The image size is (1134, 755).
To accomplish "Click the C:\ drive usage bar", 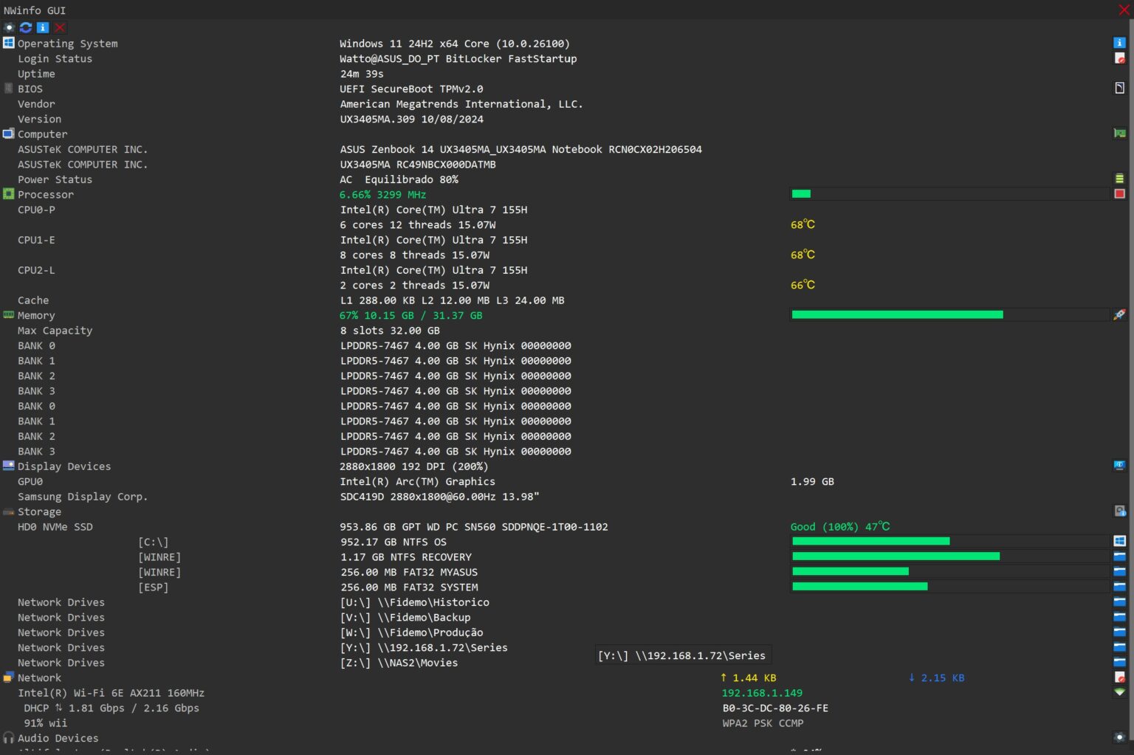I will pyautogui.click(x=949, y=541).
